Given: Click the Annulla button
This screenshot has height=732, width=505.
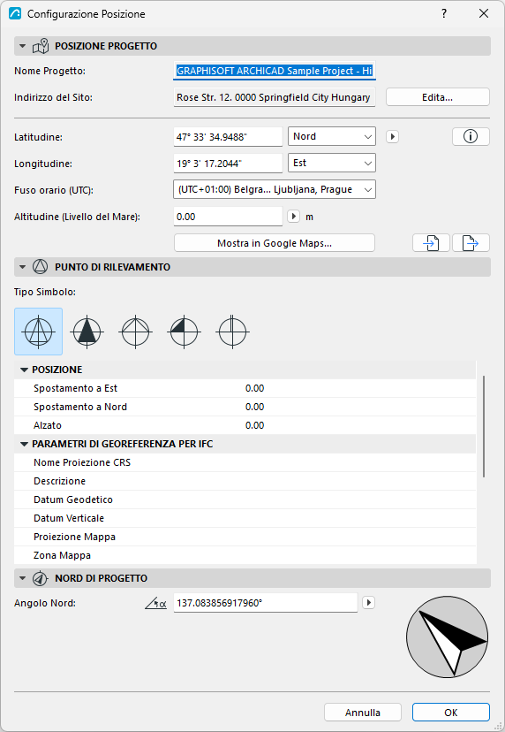Looking at the screenshot, I should tap(363, 713).
